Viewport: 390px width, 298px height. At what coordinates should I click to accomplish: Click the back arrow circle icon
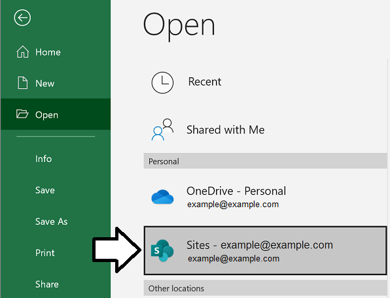[x=22, y=18]
